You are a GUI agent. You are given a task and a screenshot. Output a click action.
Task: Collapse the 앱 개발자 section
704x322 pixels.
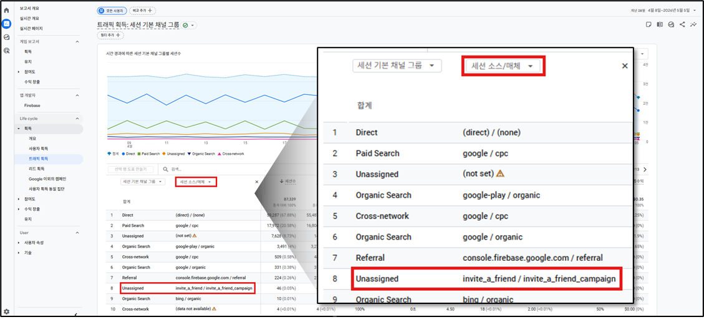point(77,95)
